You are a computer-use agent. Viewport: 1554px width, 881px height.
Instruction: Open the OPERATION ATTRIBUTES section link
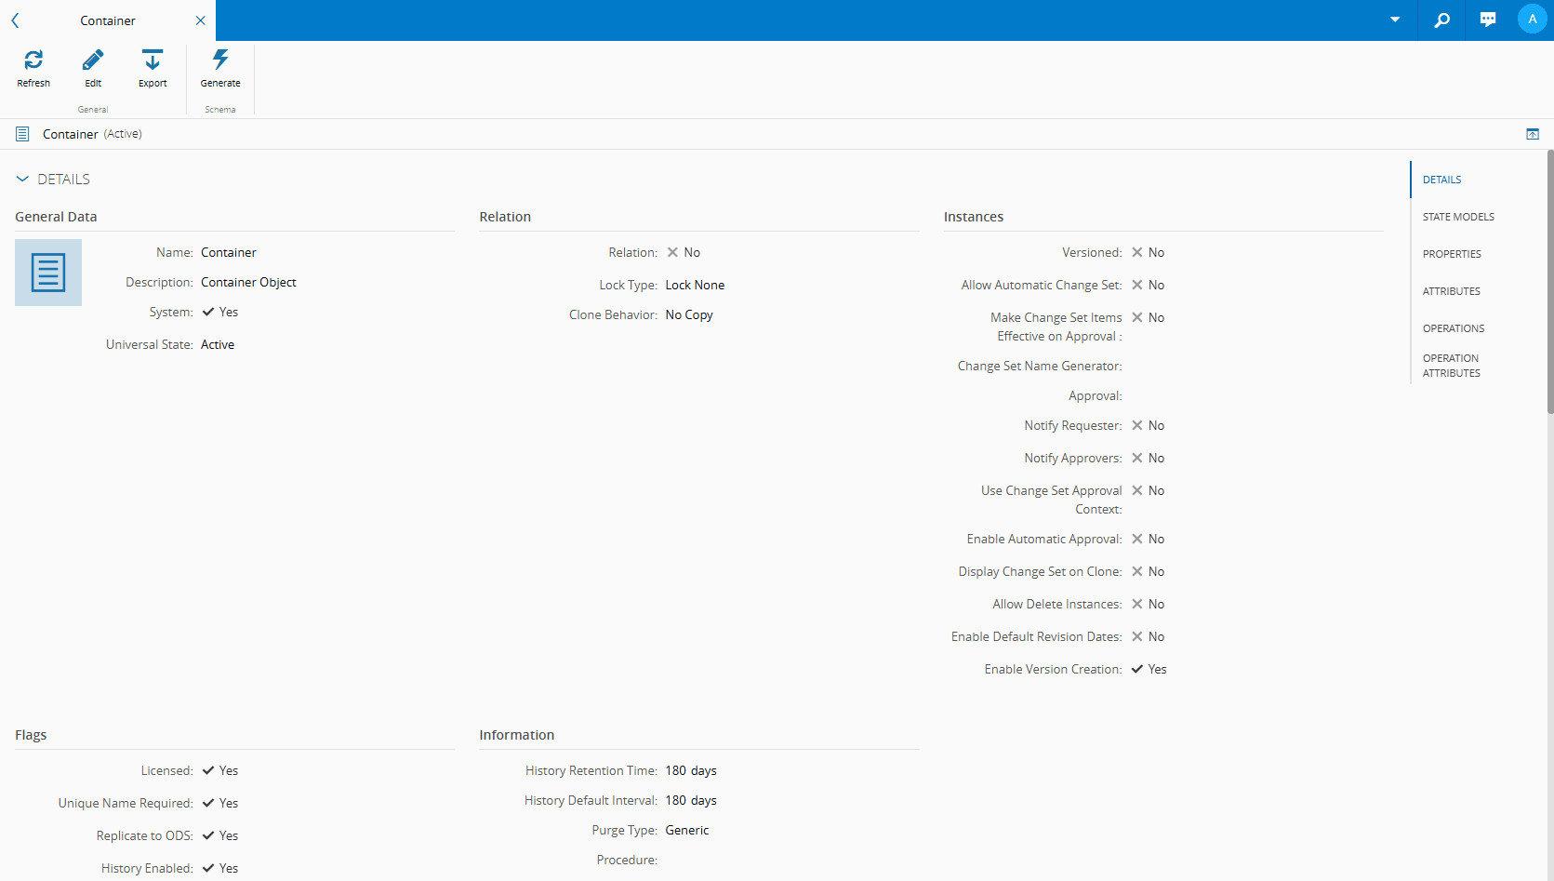pyautogui.click(x=1452, y=365)
